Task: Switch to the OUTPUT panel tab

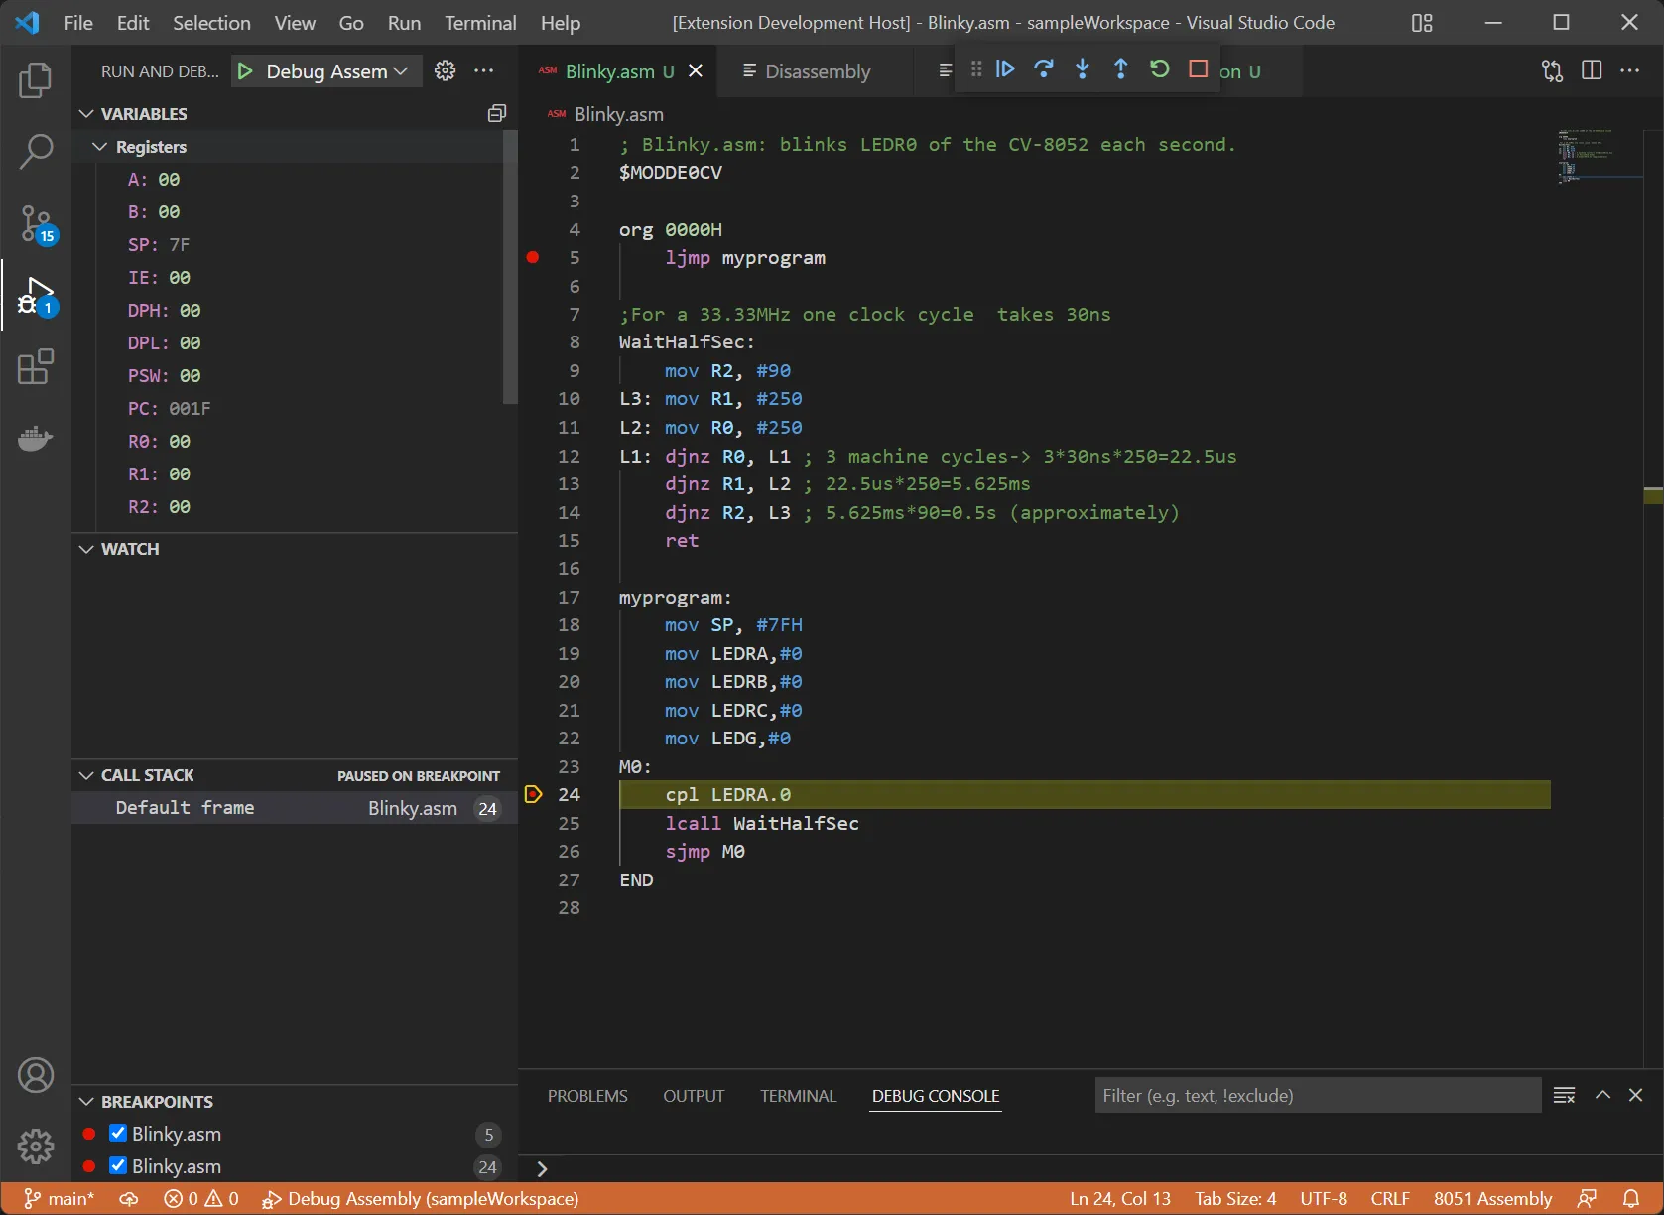Action: [694, 1096]
